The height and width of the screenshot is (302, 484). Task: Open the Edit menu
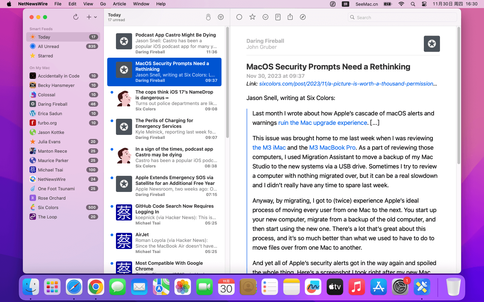72,4
